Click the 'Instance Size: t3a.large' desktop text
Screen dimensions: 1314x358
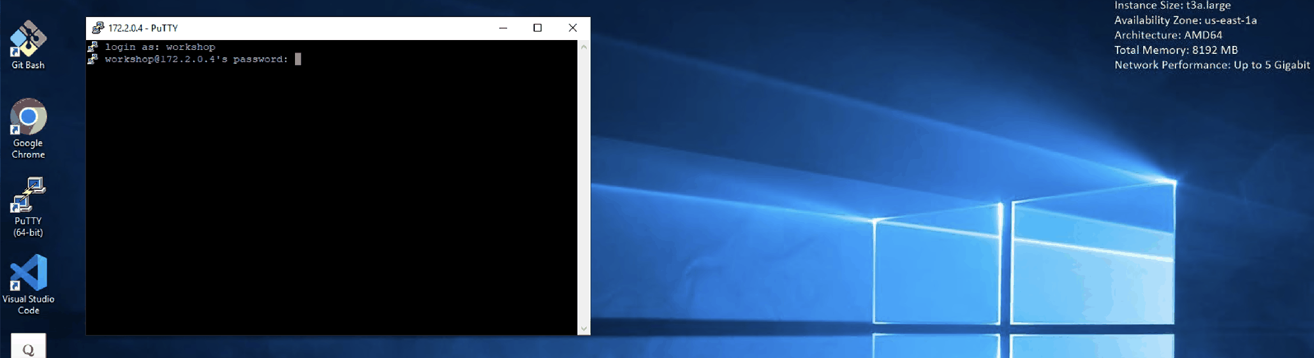1173,5
